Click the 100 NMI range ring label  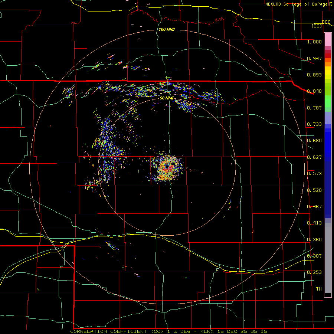(167, 29)
